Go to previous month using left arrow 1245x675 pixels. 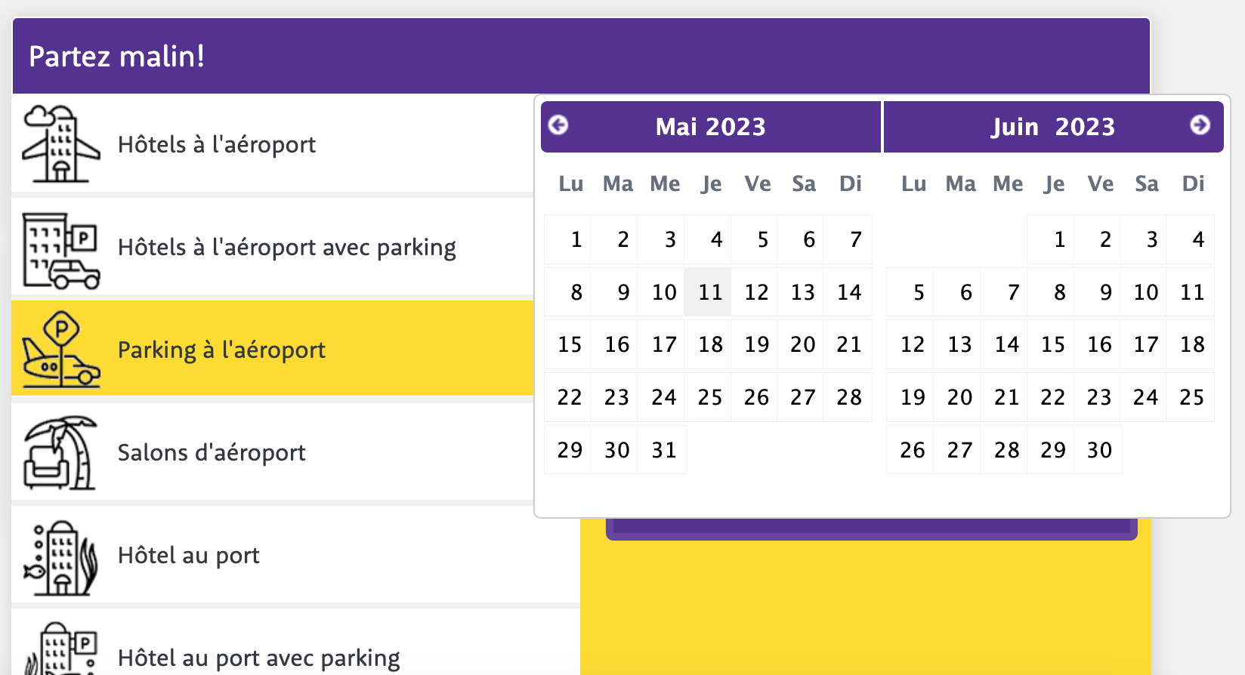[x=558, y=125]
